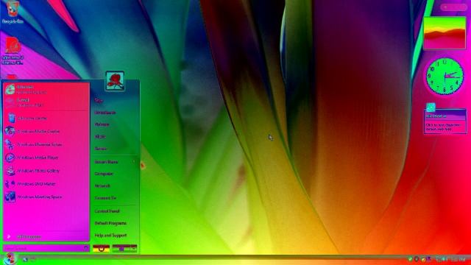Viewport: 471px width, 265px height.
Task: Open Default Programs from the Start menu
Action: pos(110,223)
